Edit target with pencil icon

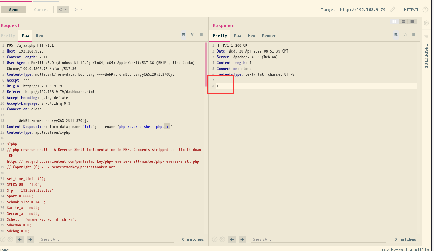392,10
